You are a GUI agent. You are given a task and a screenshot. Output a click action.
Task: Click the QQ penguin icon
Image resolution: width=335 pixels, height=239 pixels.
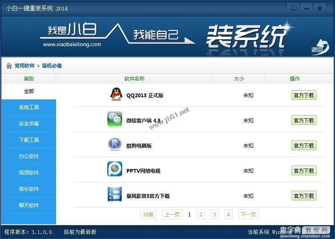click(x=116, y=94)
